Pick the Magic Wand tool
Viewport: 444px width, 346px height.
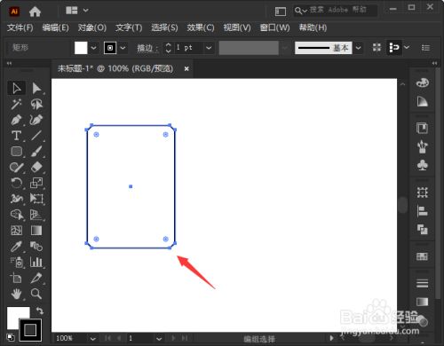tap(16, 104)
